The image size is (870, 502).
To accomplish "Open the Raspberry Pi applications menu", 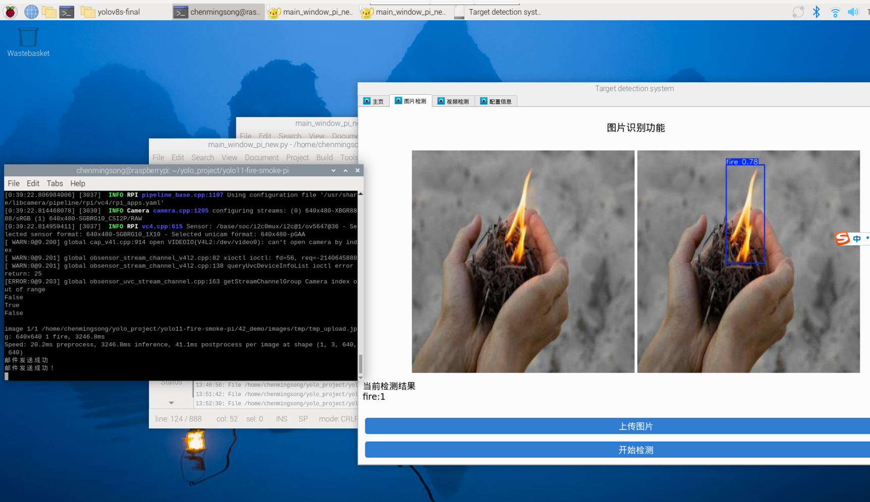I will click(x=10, y=12).
